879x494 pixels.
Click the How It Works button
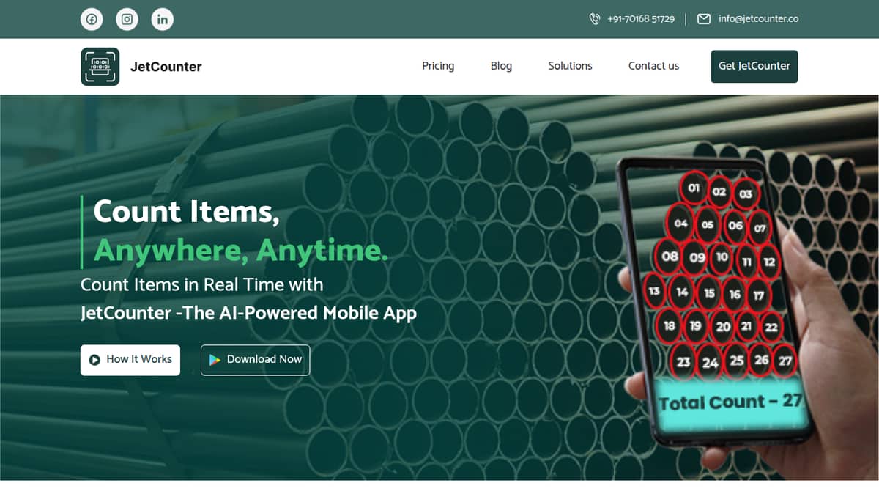[x=130, y=360]
